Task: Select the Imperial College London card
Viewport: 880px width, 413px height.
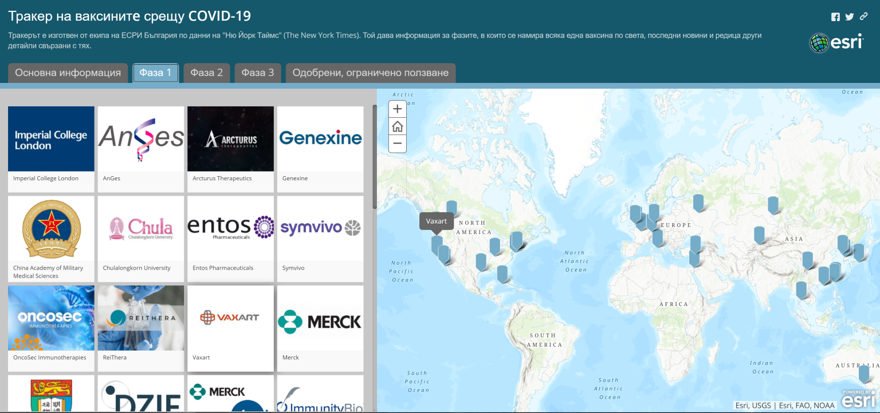Action: coord(51,149)
